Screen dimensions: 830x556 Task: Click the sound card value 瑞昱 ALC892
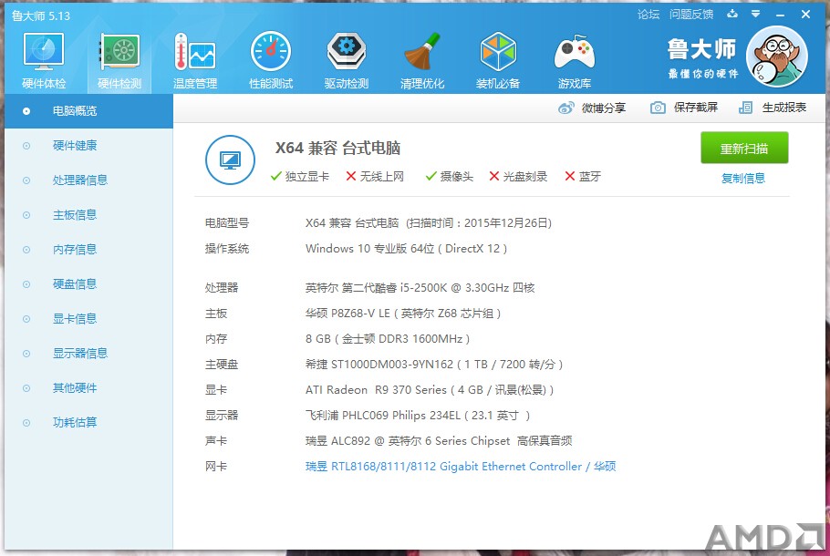[439, 440]
